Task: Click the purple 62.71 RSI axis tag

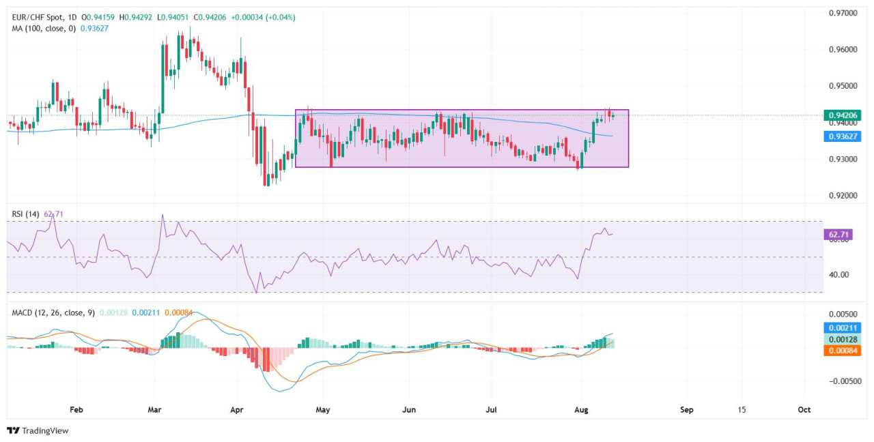Action: [x=838, y=234]
